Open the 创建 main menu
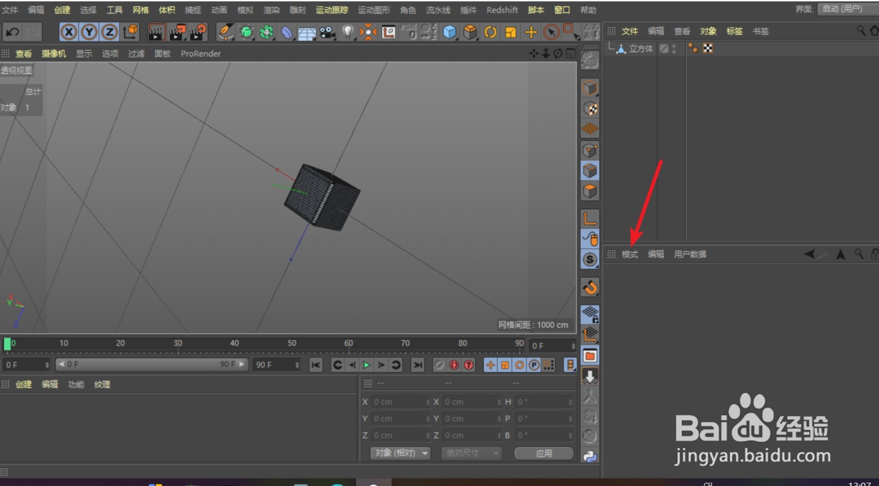 [x=62, y=10]
